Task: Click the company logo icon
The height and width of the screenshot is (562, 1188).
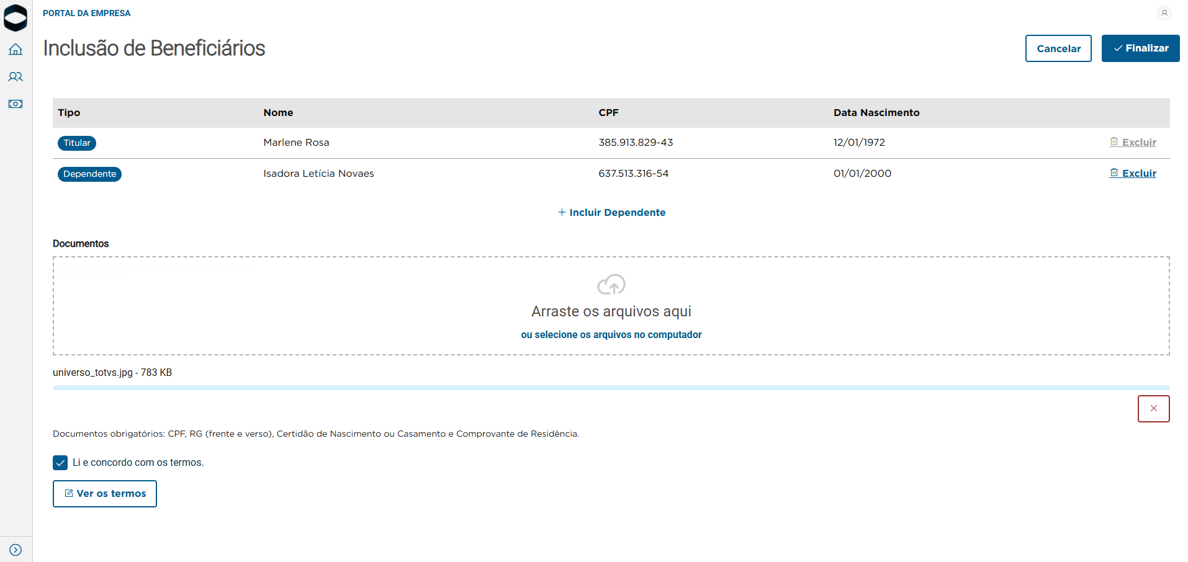Action: [x=16, y=17]
